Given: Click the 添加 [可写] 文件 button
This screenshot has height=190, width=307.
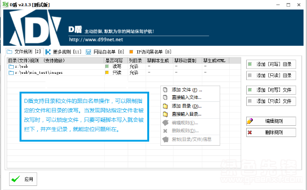Looking at the screenshot, I should [271, 90].
